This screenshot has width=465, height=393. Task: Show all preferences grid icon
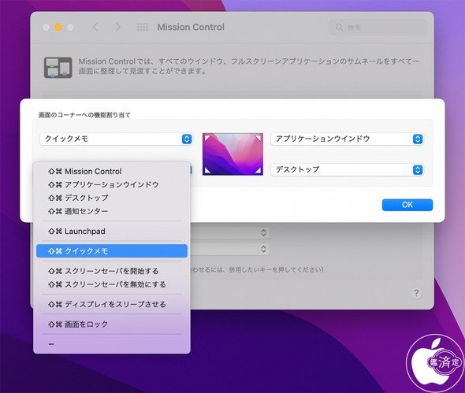click(x=143, y=28)
